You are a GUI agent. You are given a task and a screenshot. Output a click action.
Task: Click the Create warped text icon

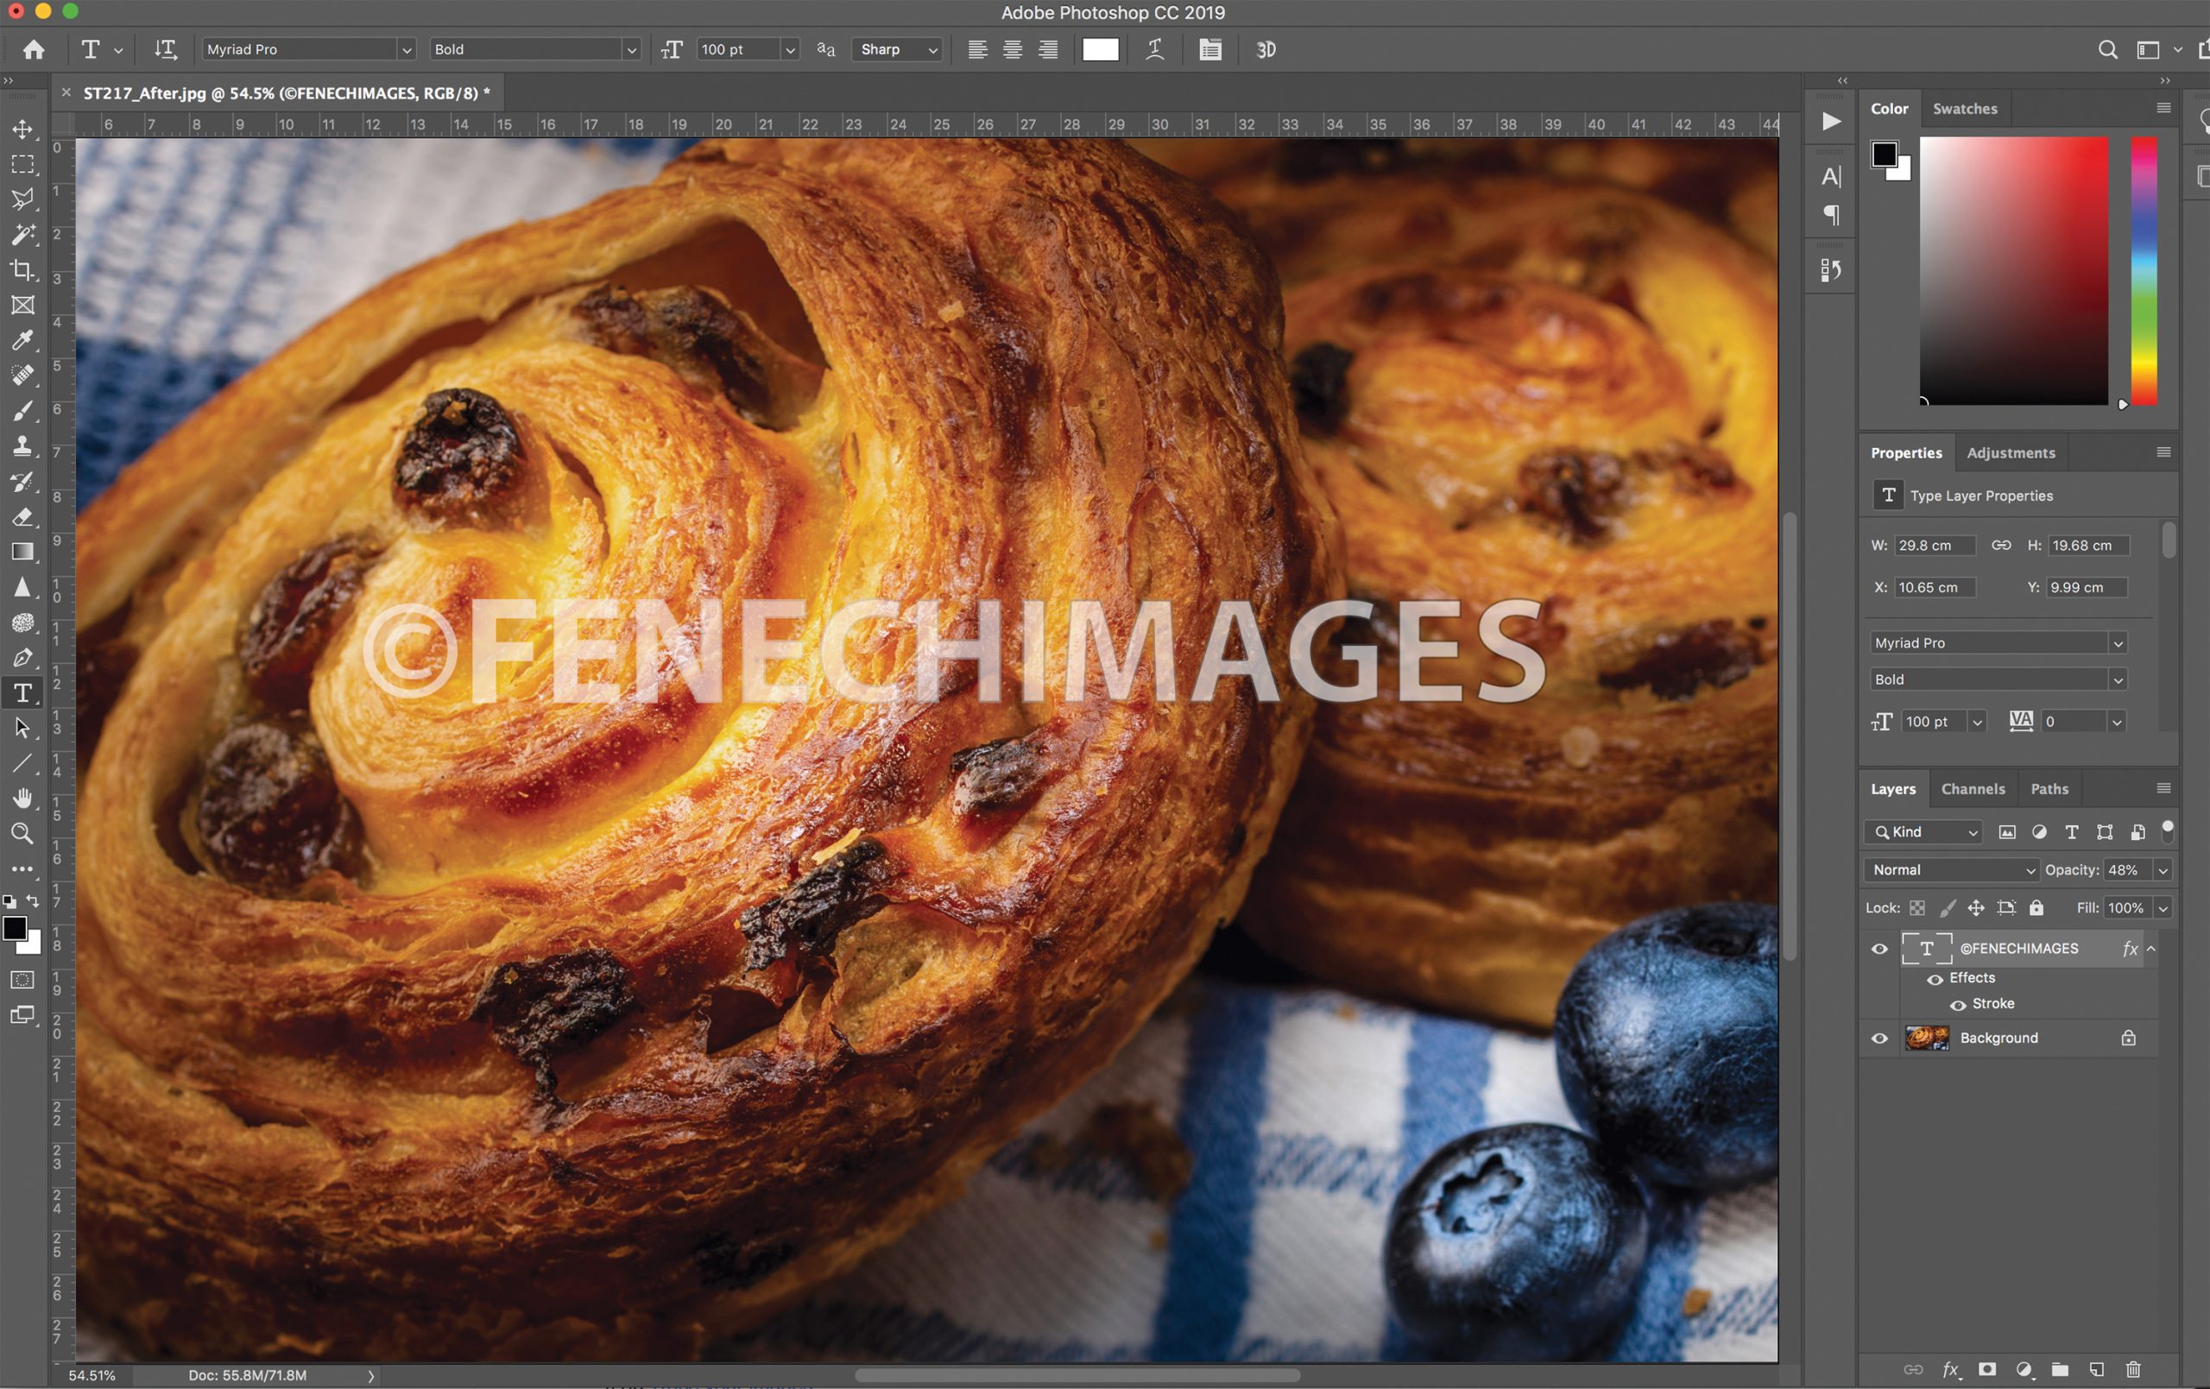point(1154,49)
